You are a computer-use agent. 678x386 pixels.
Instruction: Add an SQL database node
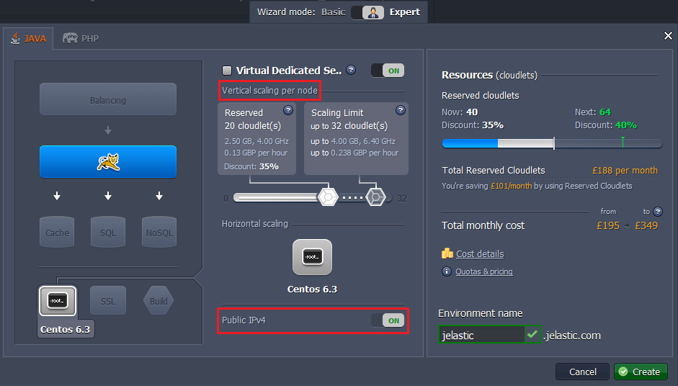click(x=108, y=232)
